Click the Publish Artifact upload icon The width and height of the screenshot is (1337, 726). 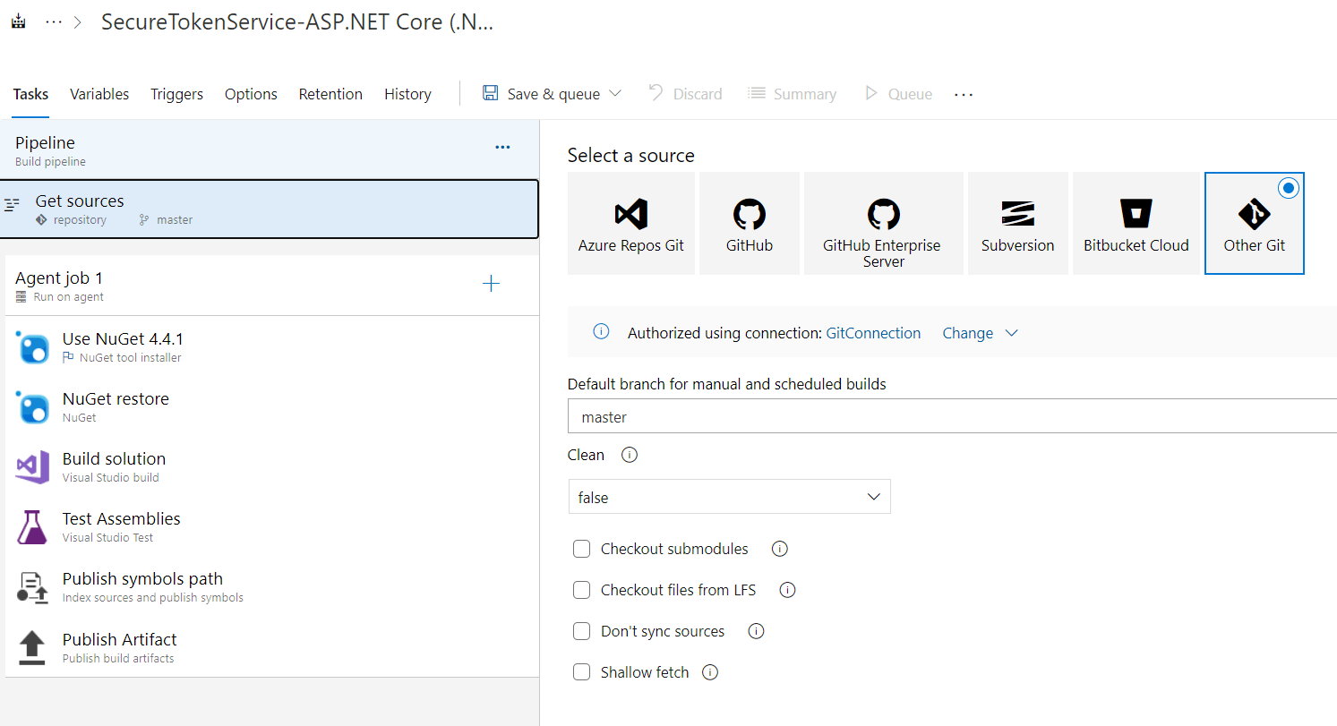32,647
